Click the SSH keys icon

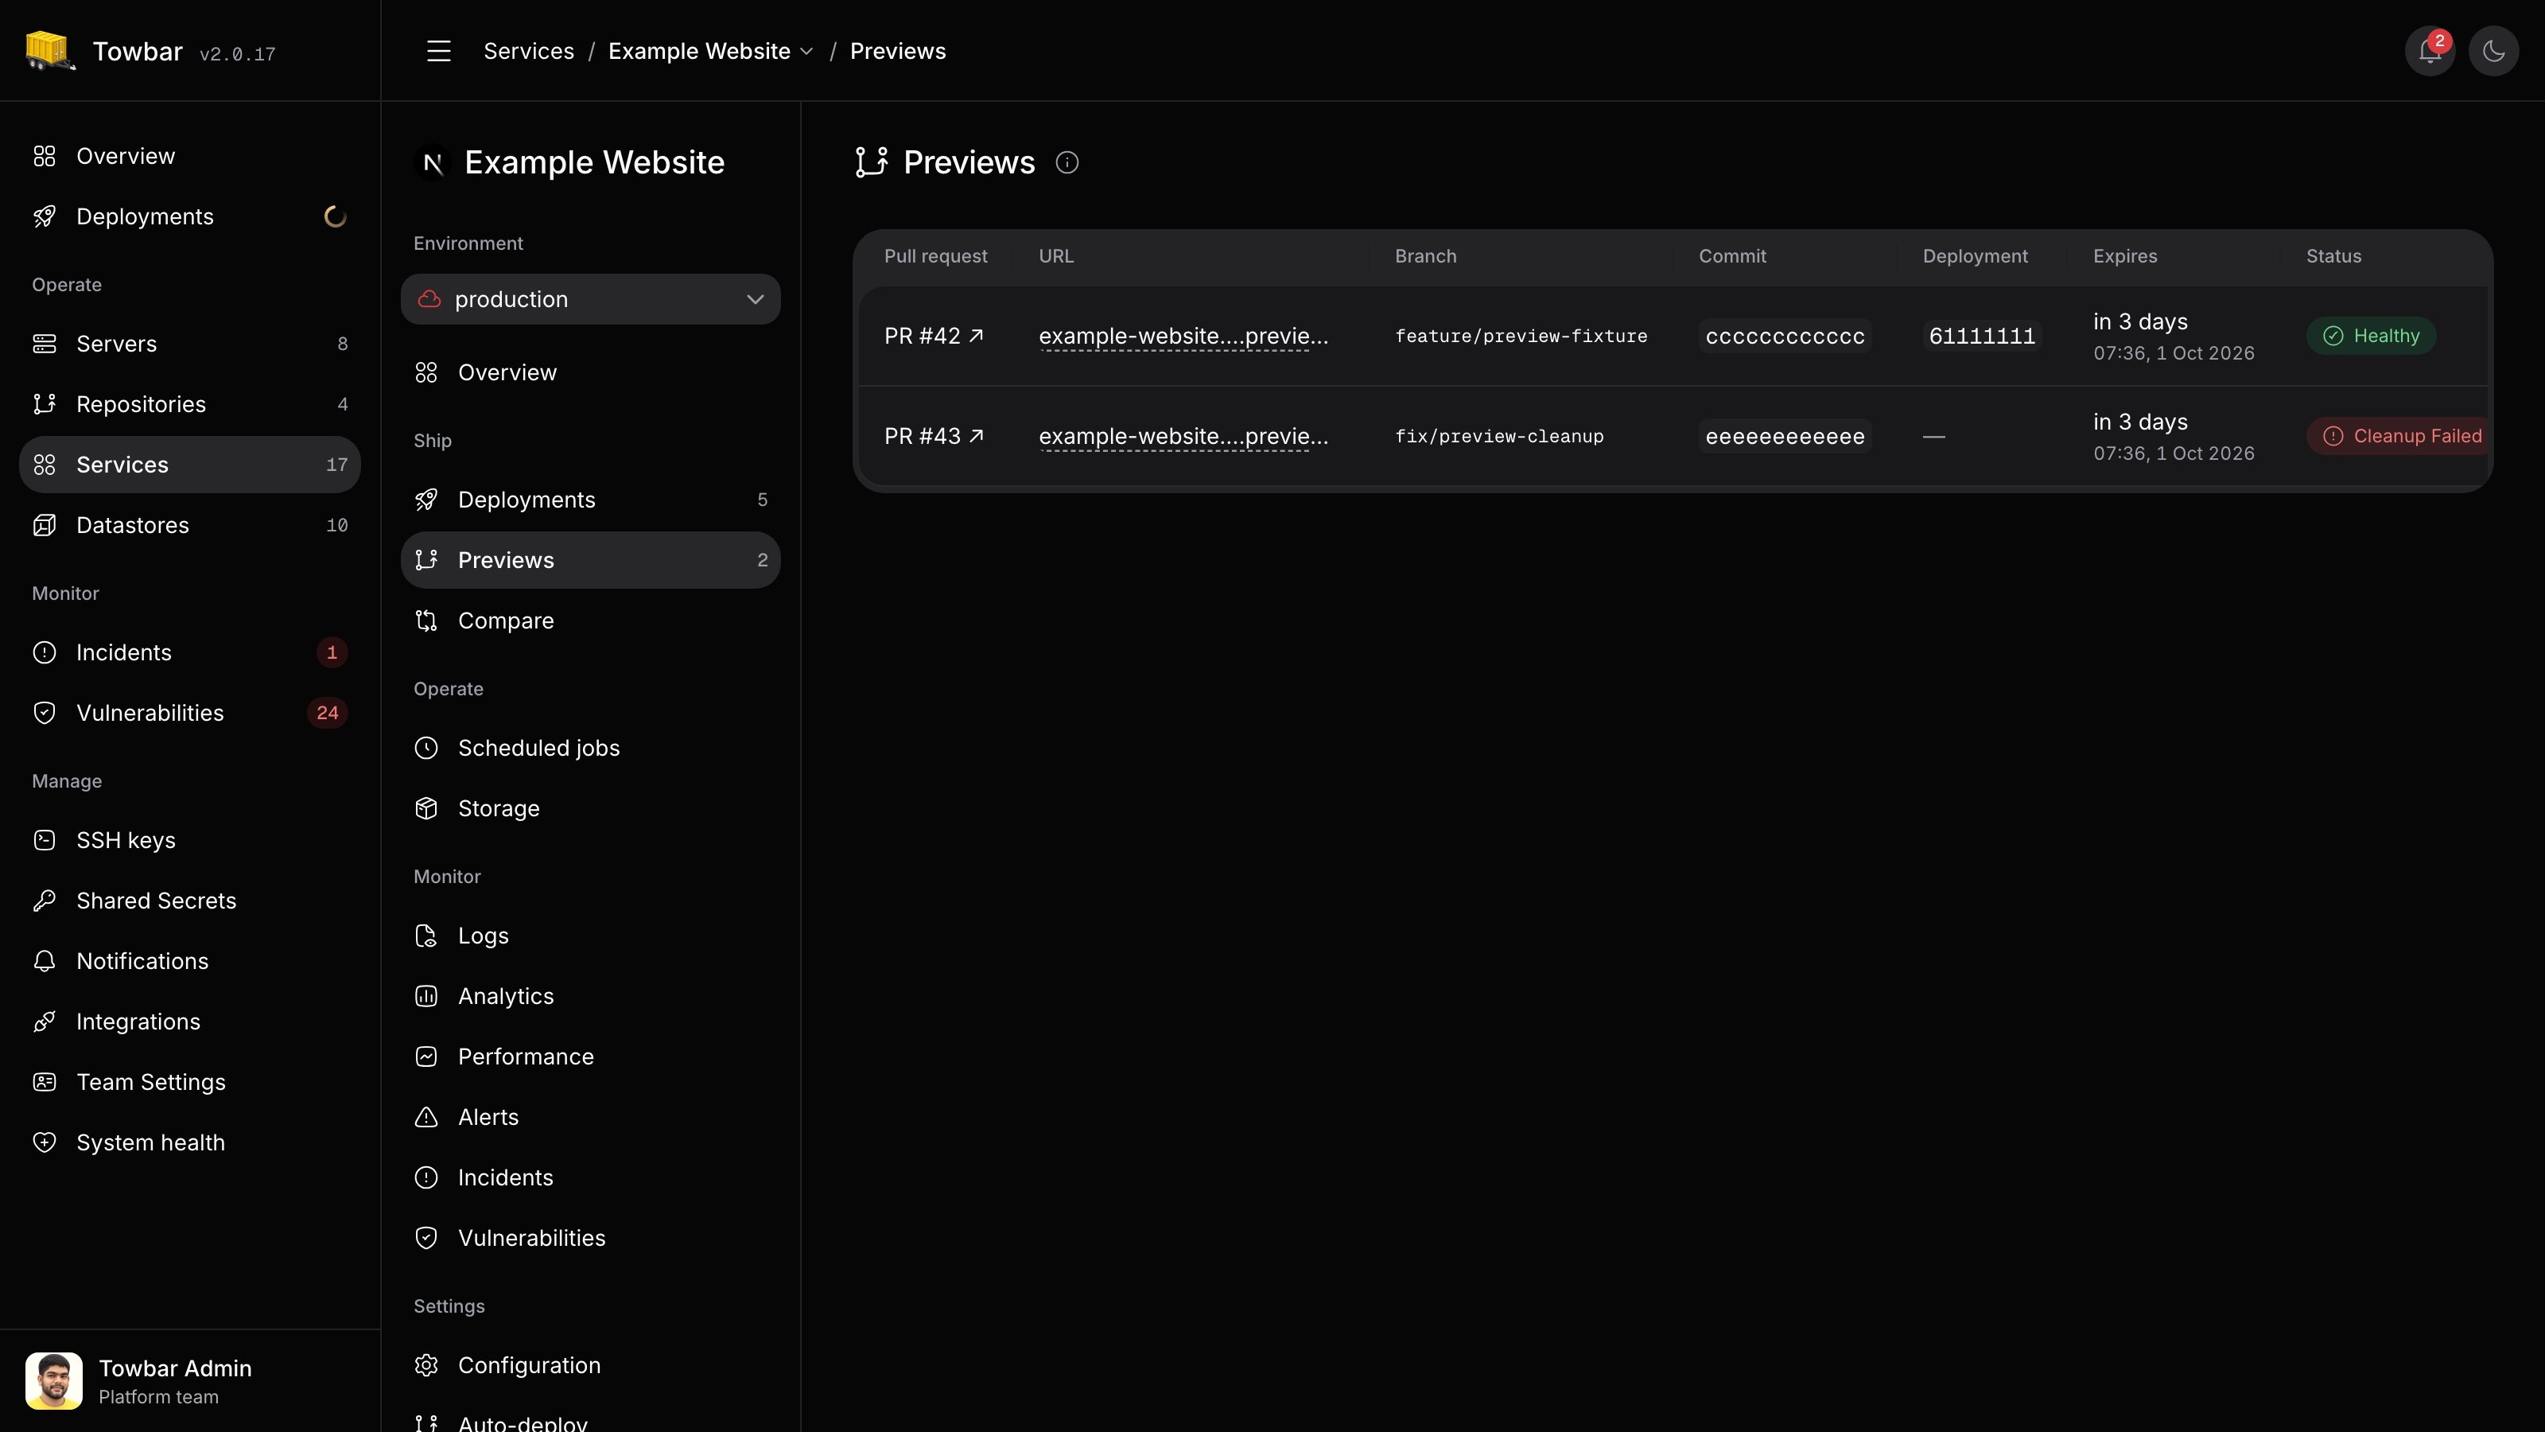click(x=45, y=840)
